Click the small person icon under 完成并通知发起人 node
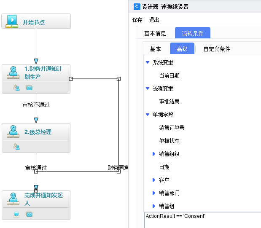The width and height of the screenshot is (261, 228). click(16, 214)
